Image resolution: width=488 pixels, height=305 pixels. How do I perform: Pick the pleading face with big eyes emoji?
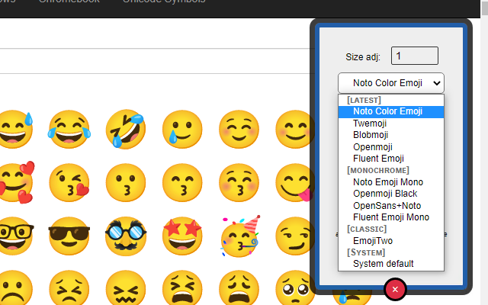click(294, 288)
